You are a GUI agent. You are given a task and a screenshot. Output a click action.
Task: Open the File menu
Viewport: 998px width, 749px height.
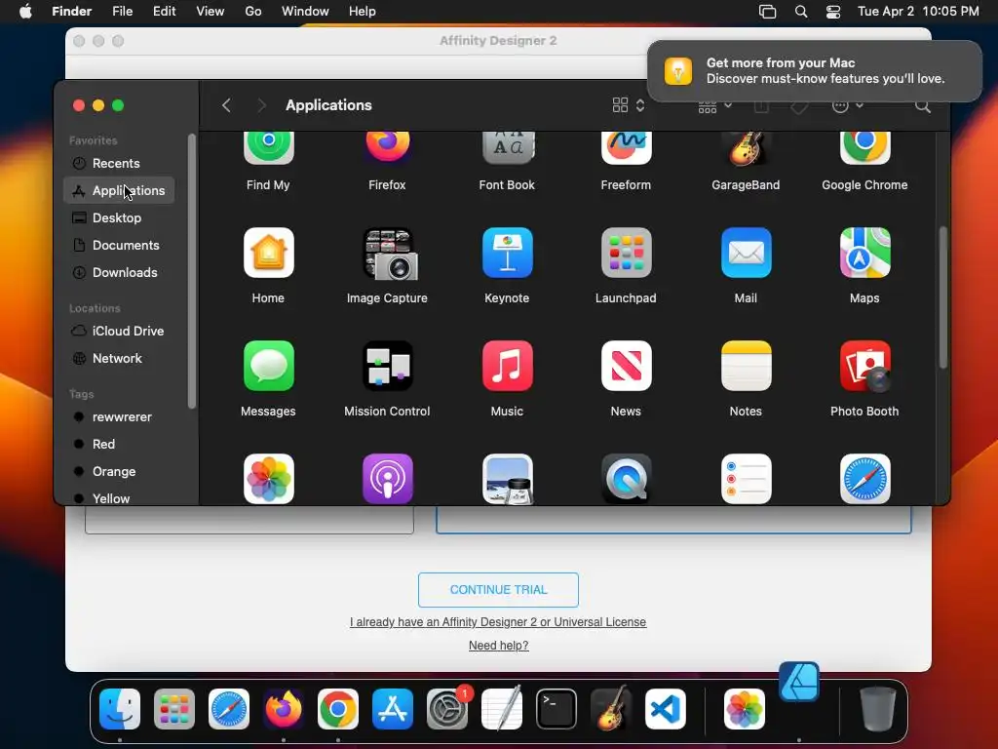click(122, 12)
